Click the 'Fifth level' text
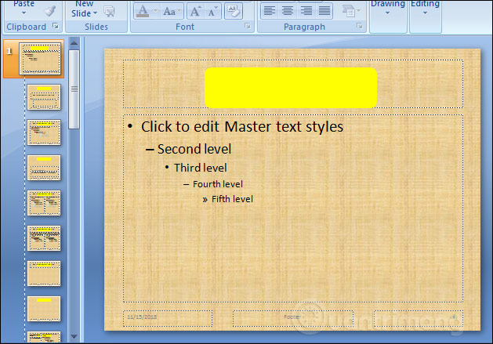 (x=232, y=199)
